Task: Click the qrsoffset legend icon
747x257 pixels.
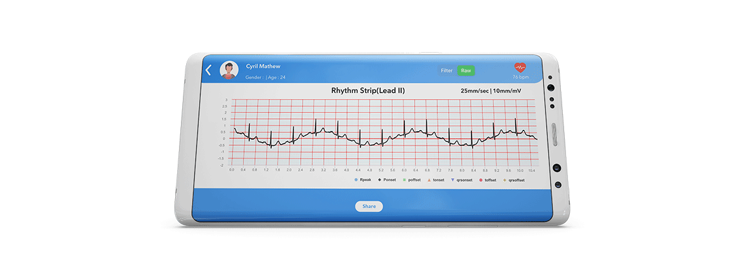Action: (505, 181)
